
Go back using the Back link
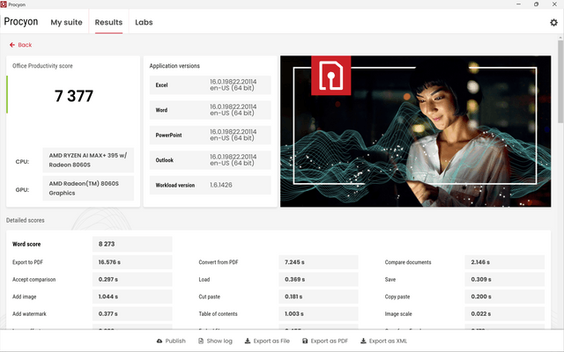coord(25,45)
